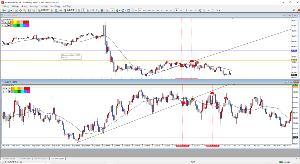
Task: Open the Templates icon
Action: point(129,10)
